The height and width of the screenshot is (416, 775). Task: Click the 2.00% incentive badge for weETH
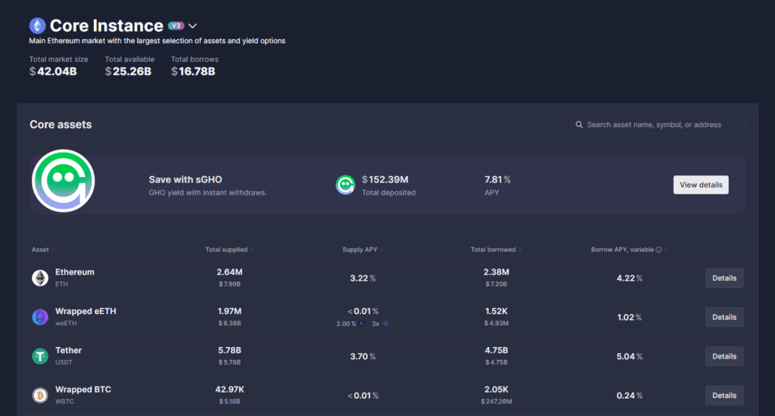coord(350,324)
